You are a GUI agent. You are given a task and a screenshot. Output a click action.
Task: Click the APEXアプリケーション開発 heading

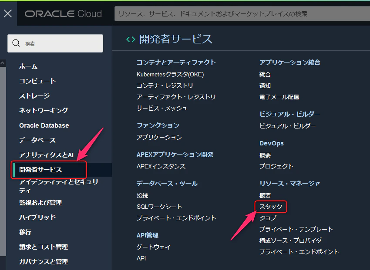tap(175, 155)
